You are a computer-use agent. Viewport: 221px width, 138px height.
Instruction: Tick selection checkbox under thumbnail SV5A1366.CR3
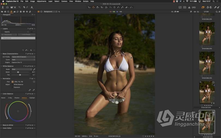(x=202, y=76)
